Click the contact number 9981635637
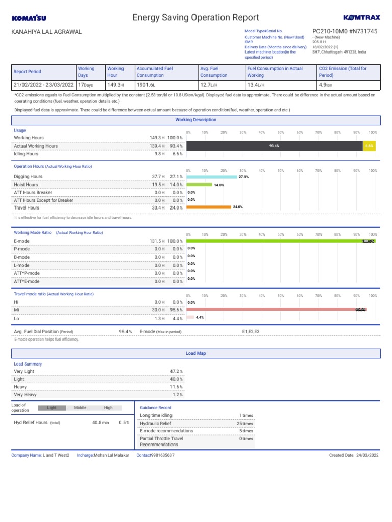The image size is (392, 522). coord(162,455)
